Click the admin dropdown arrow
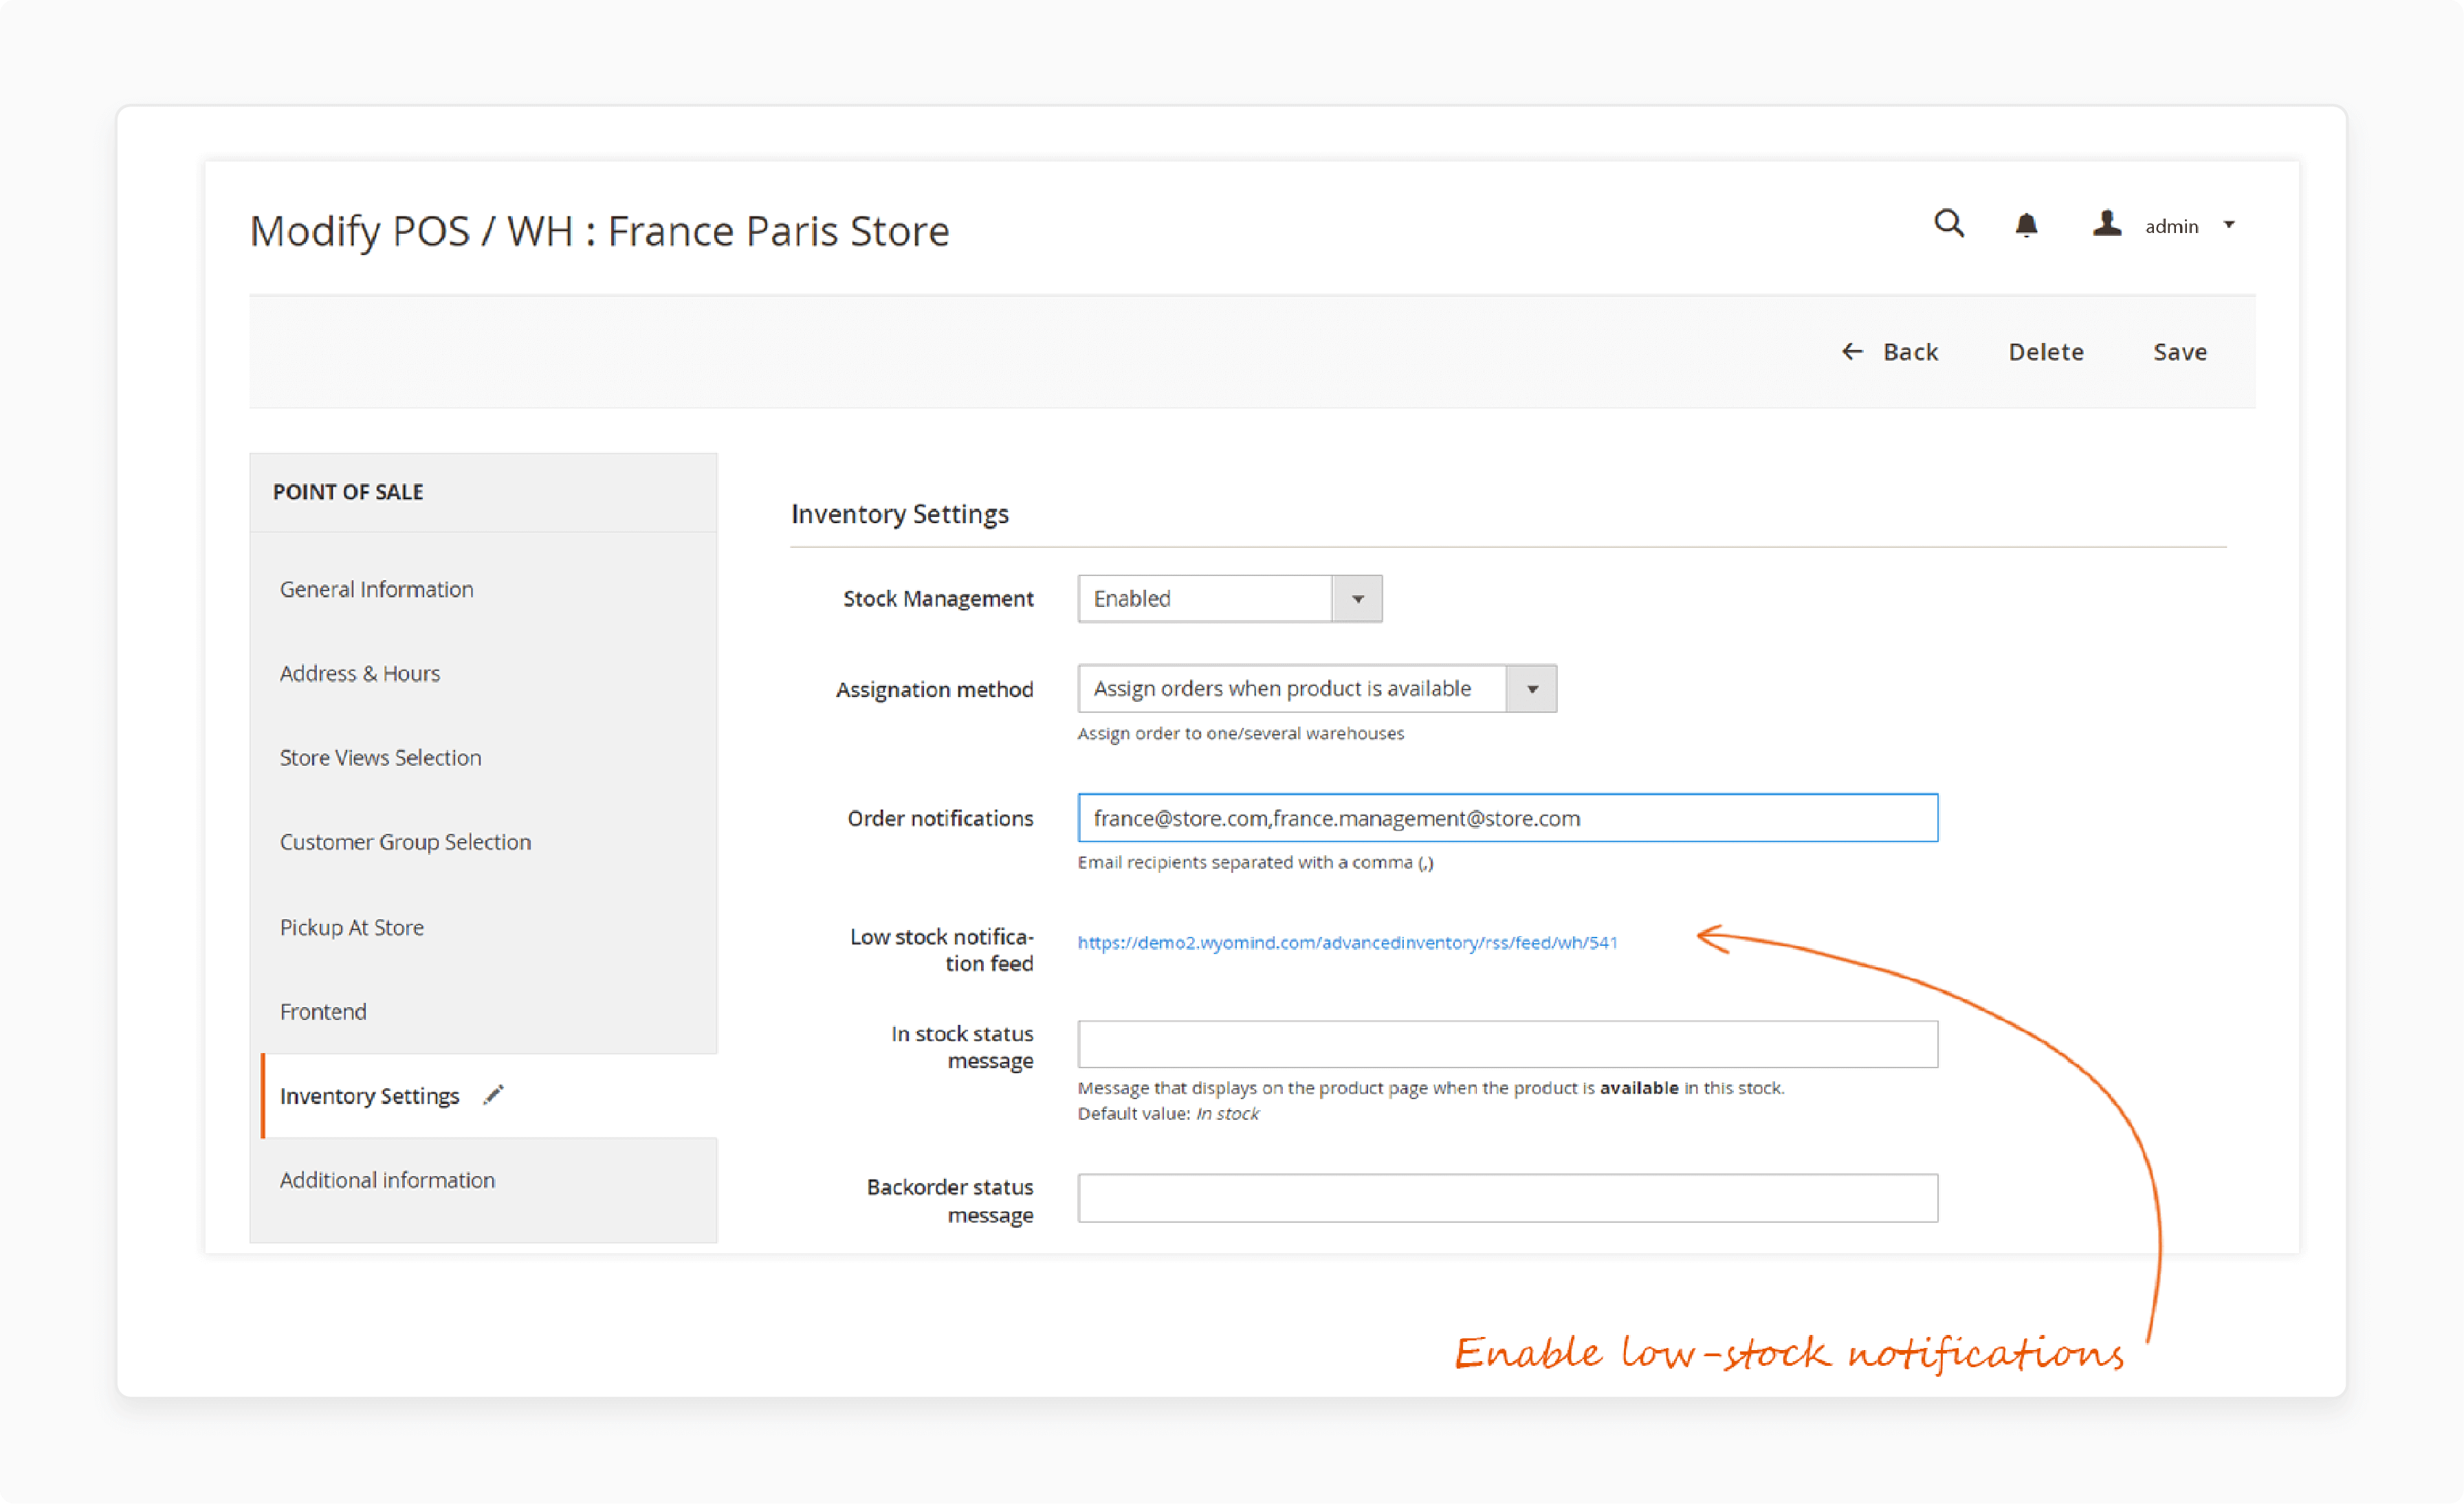Image resolution: width=2464 pixels, height=1504 pixels. coord(2226,225)
